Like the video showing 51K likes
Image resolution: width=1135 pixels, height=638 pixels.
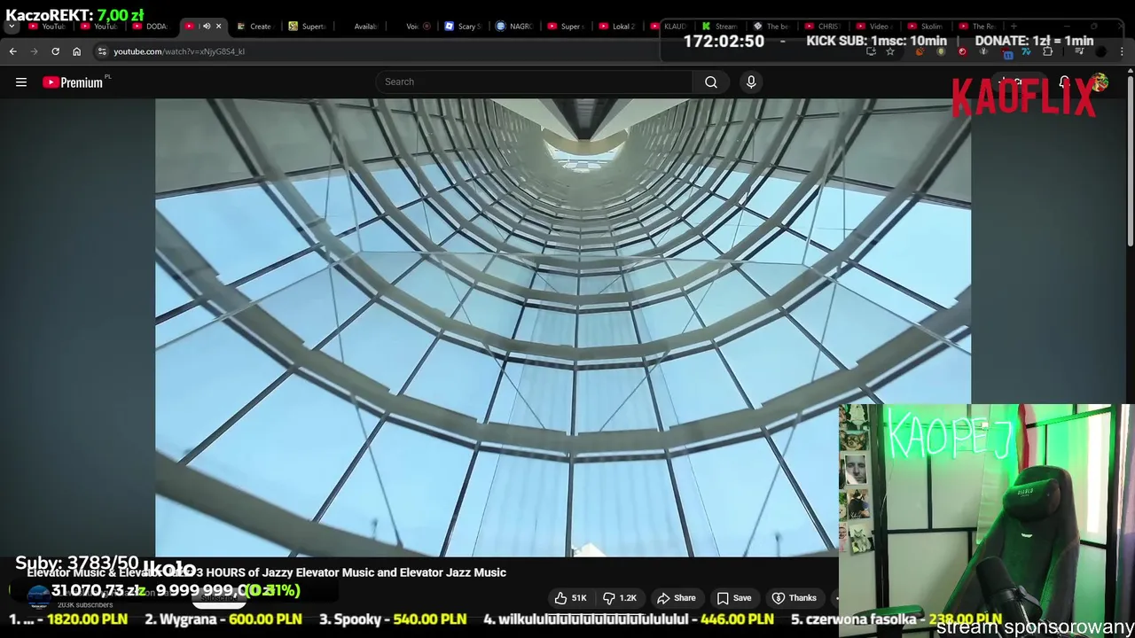tap(571, 598)
